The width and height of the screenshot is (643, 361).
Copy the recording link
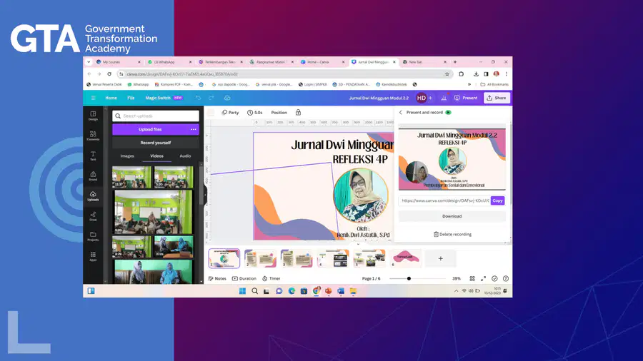[497, 200]
